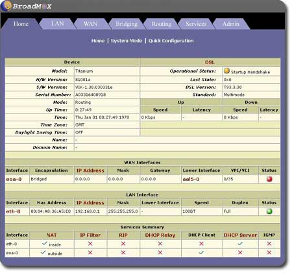292x273 pixels.
Task: Click the up time 0:27:49
Action: 83,110
